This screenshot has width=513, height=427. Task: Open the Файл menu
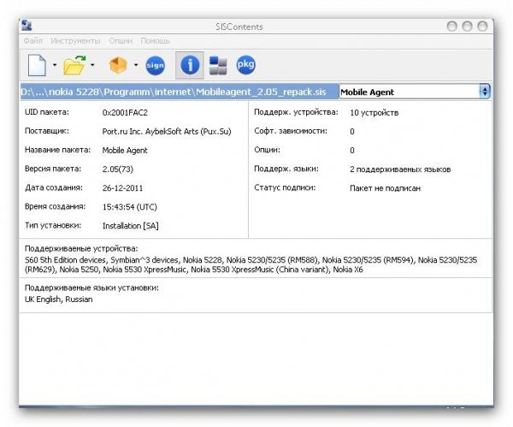tap(33, 41)
